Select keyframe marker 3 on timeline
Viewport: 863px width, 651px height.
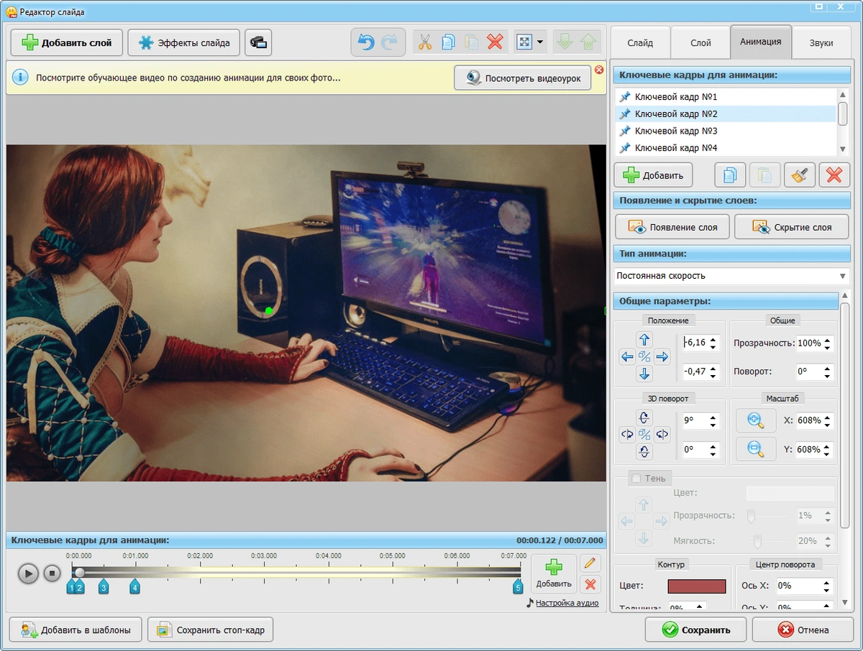click(x=104, y=586)
